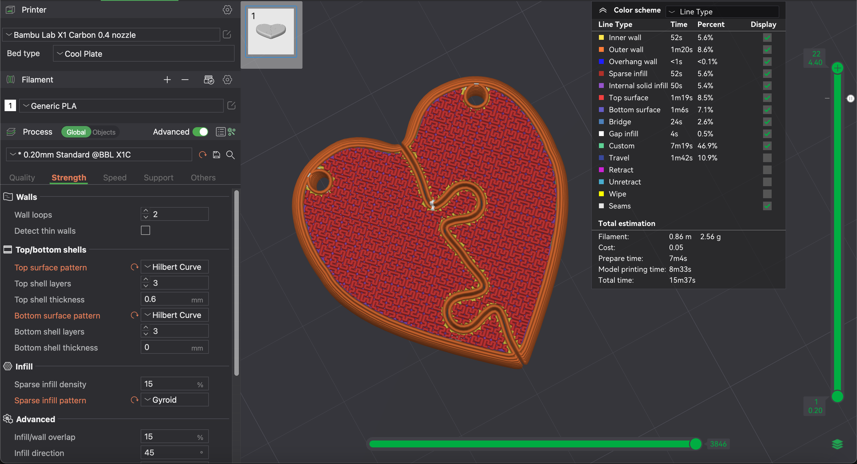
Task: Click the horizontal move slider handle
Action: coord(695,444)
